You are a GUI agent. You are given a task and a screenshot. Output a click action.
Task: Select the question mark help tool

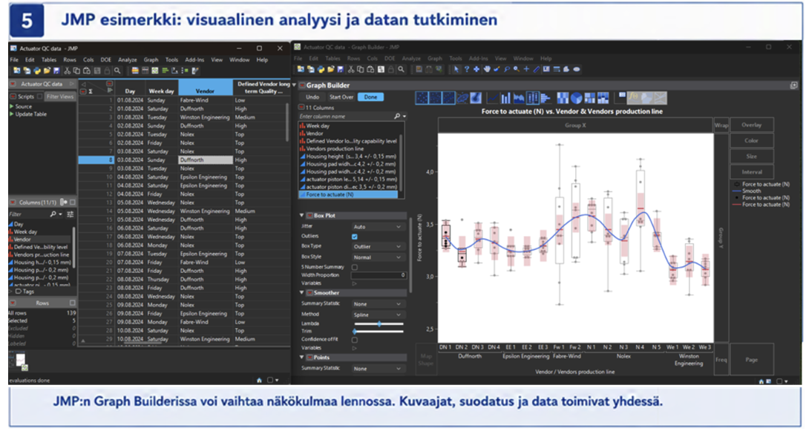(467, 69)
